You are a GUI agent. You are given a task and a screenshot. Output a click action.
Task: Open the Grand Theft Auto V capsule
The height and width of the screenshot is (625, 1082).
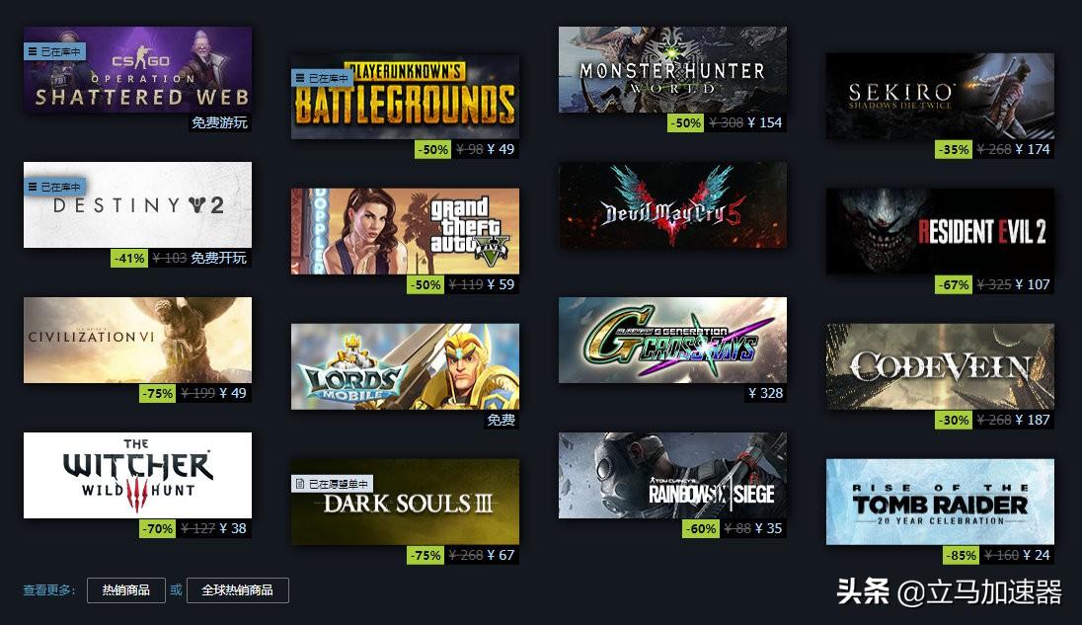[x=405, y=231]
